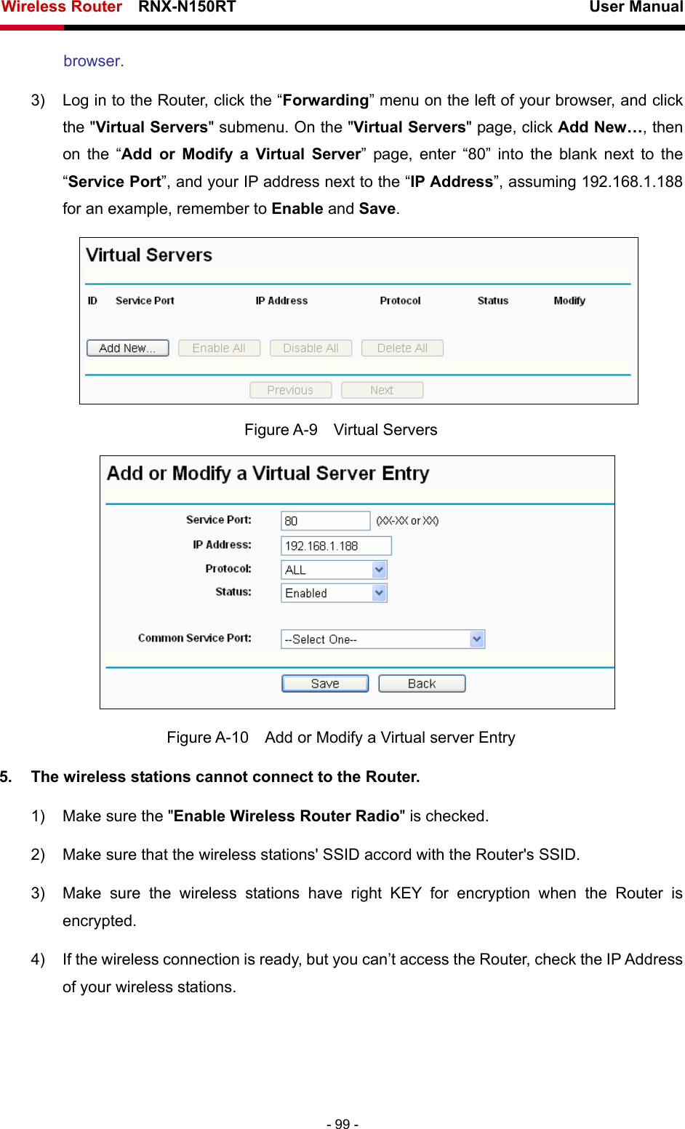The height and width of the screenshot is (1129, 685).
Task: Click the 'Enable Wireless Router Radio' bold text
Action: click(x=287, y=816)
